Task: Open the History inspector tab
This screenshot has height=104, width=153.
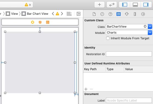Action: point(102,14)
